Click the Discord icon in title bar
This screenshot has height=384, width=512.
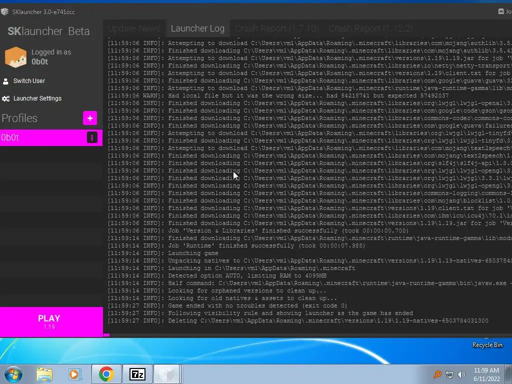tap(501, 11)
